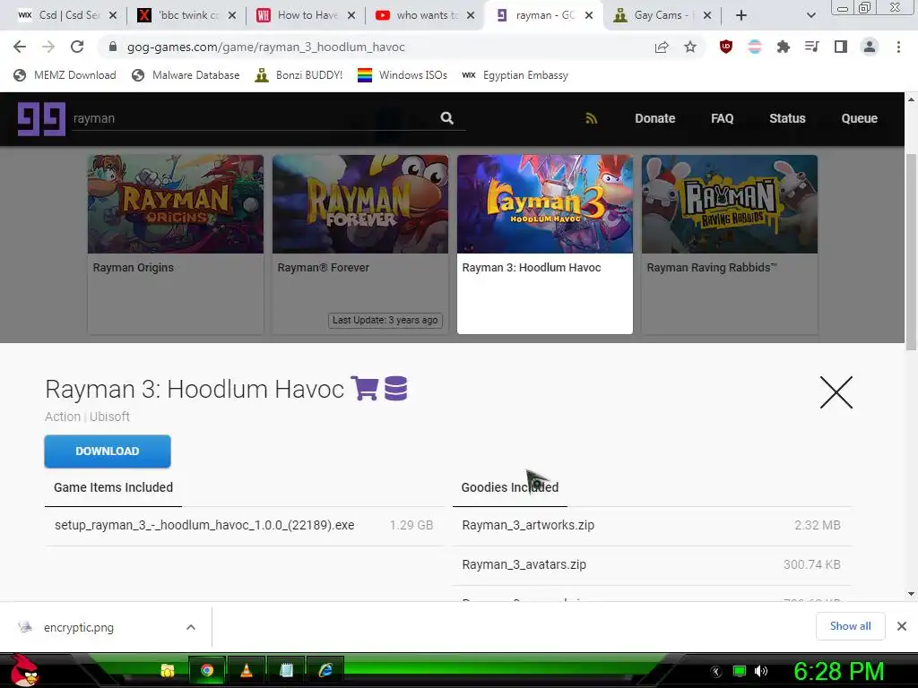This screenshot has height=688, width=918.
Task: Open the Angry Birds start button
Action: (24, 670)
